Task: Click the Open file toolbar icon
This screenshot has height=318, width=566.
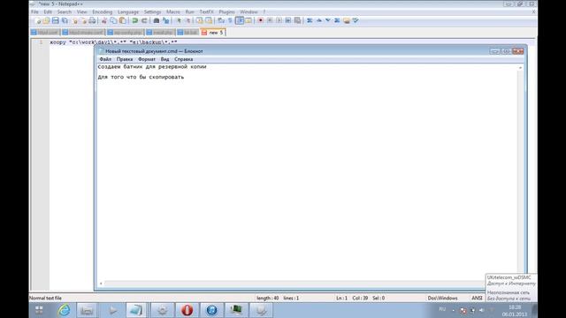Action: click(46, 20)
